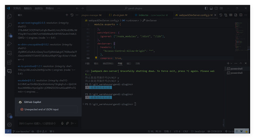Click the VS Code logo icon
Screen dimensions: 255x138
tap(8, 8)
